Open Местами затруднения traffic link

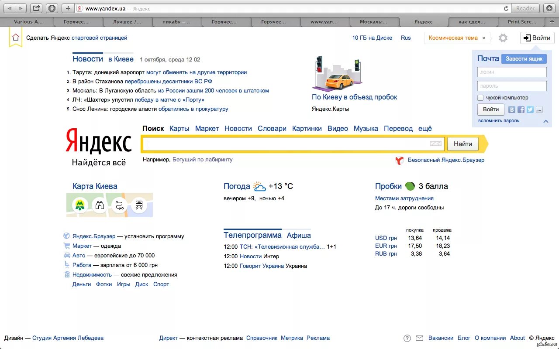click(x=404, y=198)
